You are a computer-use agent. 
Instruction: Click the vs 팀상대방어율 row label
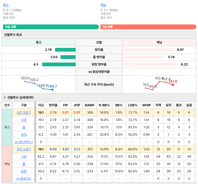99,72
